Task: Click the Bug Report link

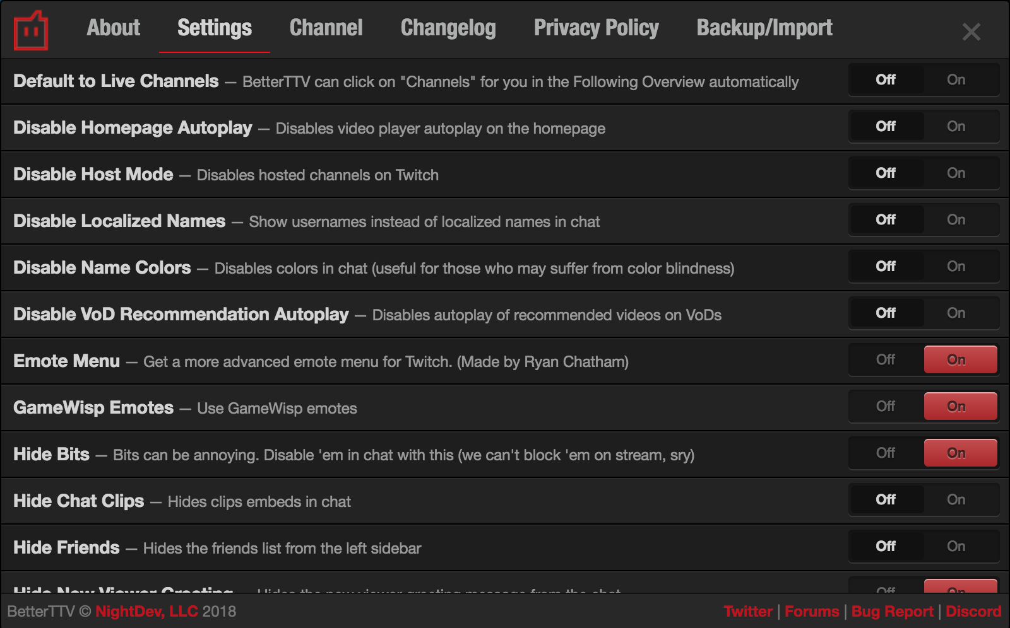Action: point(892,611)
